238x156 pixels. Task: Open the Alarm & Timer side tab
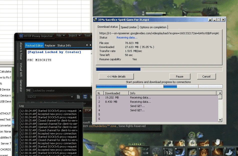21,51
